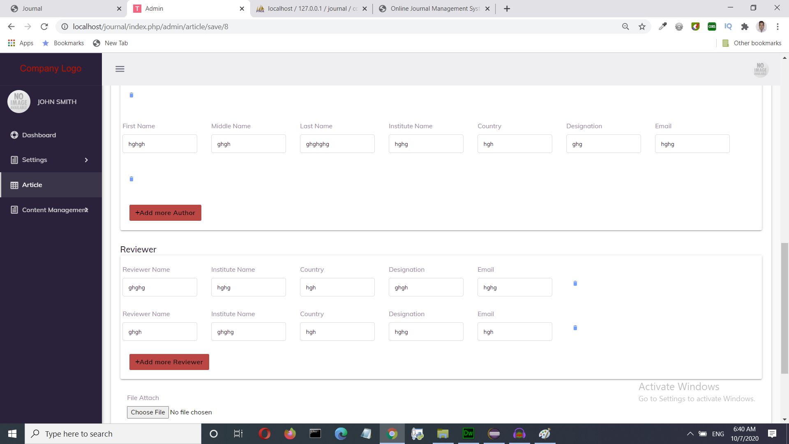789x444 pixels.
Task: Delete the first reviewer row via trash icon
Action: click(575, 283)
